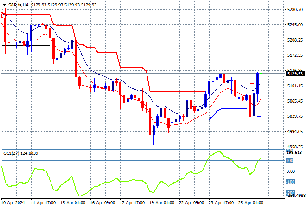
Task: Click the CCI 100 level label
Action: (290, 161)
